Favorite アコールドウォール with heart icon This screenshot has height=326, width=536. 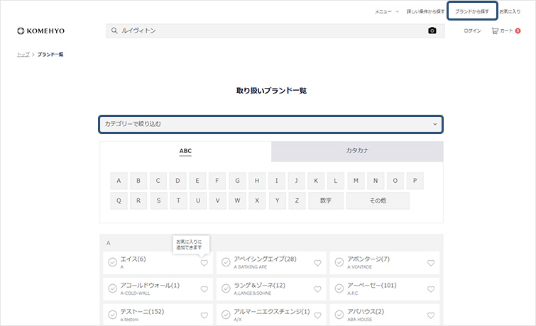pyautogui.click(x=204, y=289)
